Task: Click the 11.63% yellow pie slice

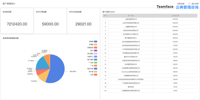Action: coord(42,77)
